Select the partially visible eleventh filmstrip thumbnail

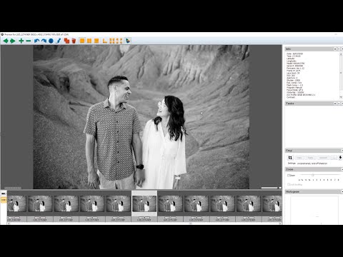click(272, 204)
